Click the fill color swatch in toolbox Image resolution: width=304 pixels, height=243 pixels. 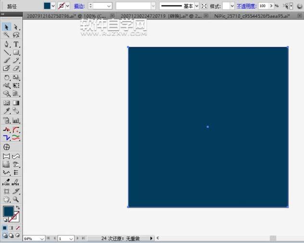coord(8,211)
